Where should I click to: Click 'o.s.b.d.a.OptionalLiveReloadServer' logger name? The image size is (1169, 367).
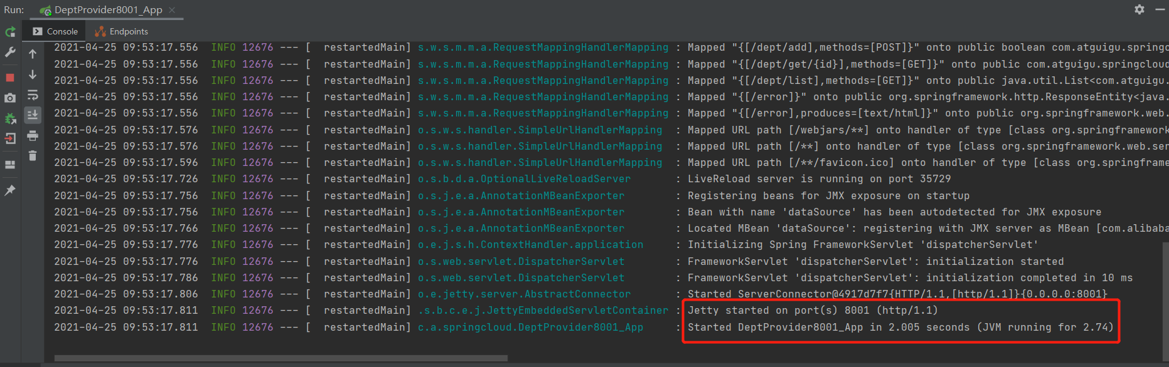coord(524,178)
